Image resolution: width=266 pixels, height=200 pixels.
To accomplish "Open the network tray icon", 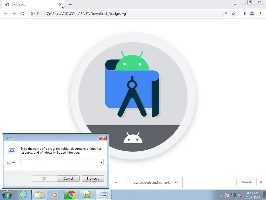I will (234, 195).
